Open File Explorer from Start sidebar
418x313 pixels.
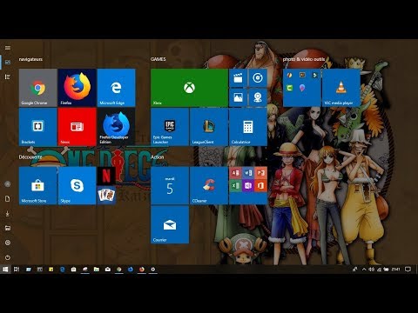8,228
